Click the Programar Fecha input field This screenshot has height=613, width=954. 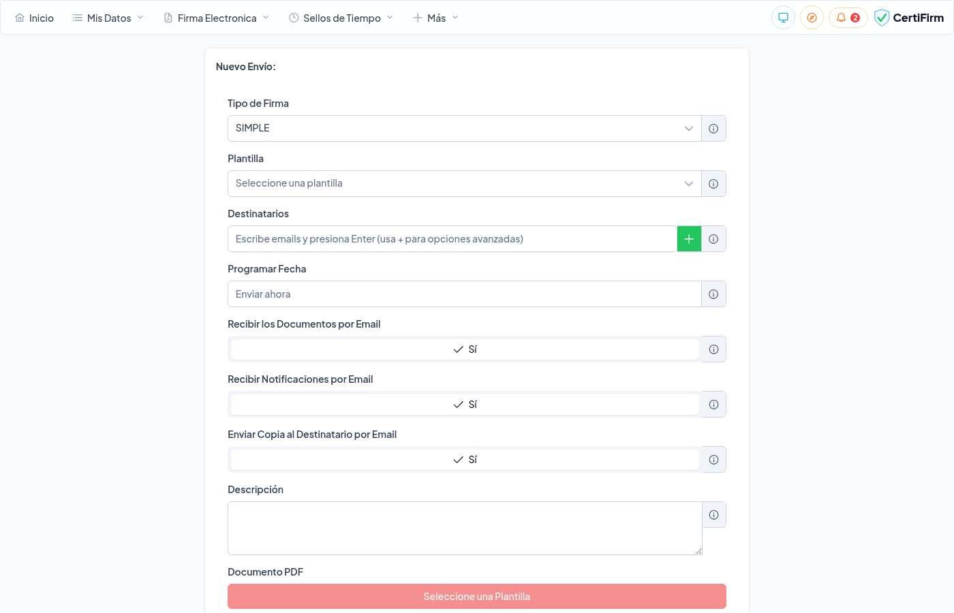pyautogui.click(x=464, y=294)
